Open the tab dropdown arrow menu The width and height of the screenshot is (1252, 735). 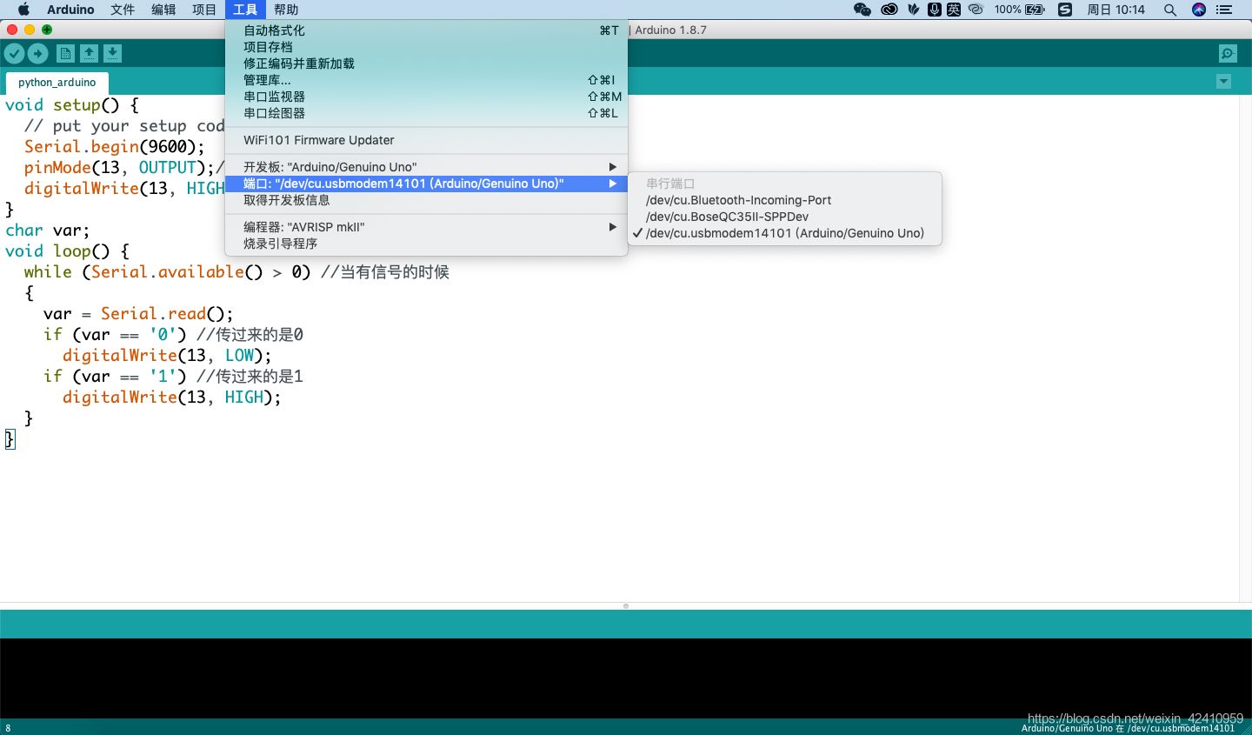coord(1223,82)
